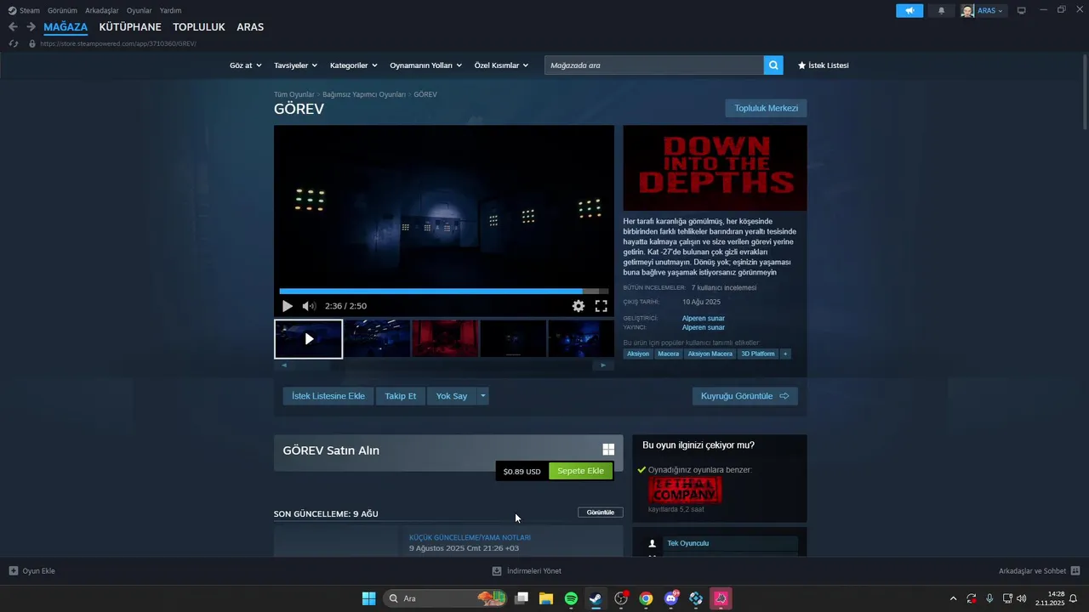Click the Bağımsız Yapımcı Oyunları breadcrumb
Image resolution: width=1089 pixels, height=612 pixels.
(x=364, y=94)
